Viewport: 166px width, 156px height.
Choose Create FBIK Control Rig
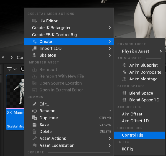click(x=55, y=35)
